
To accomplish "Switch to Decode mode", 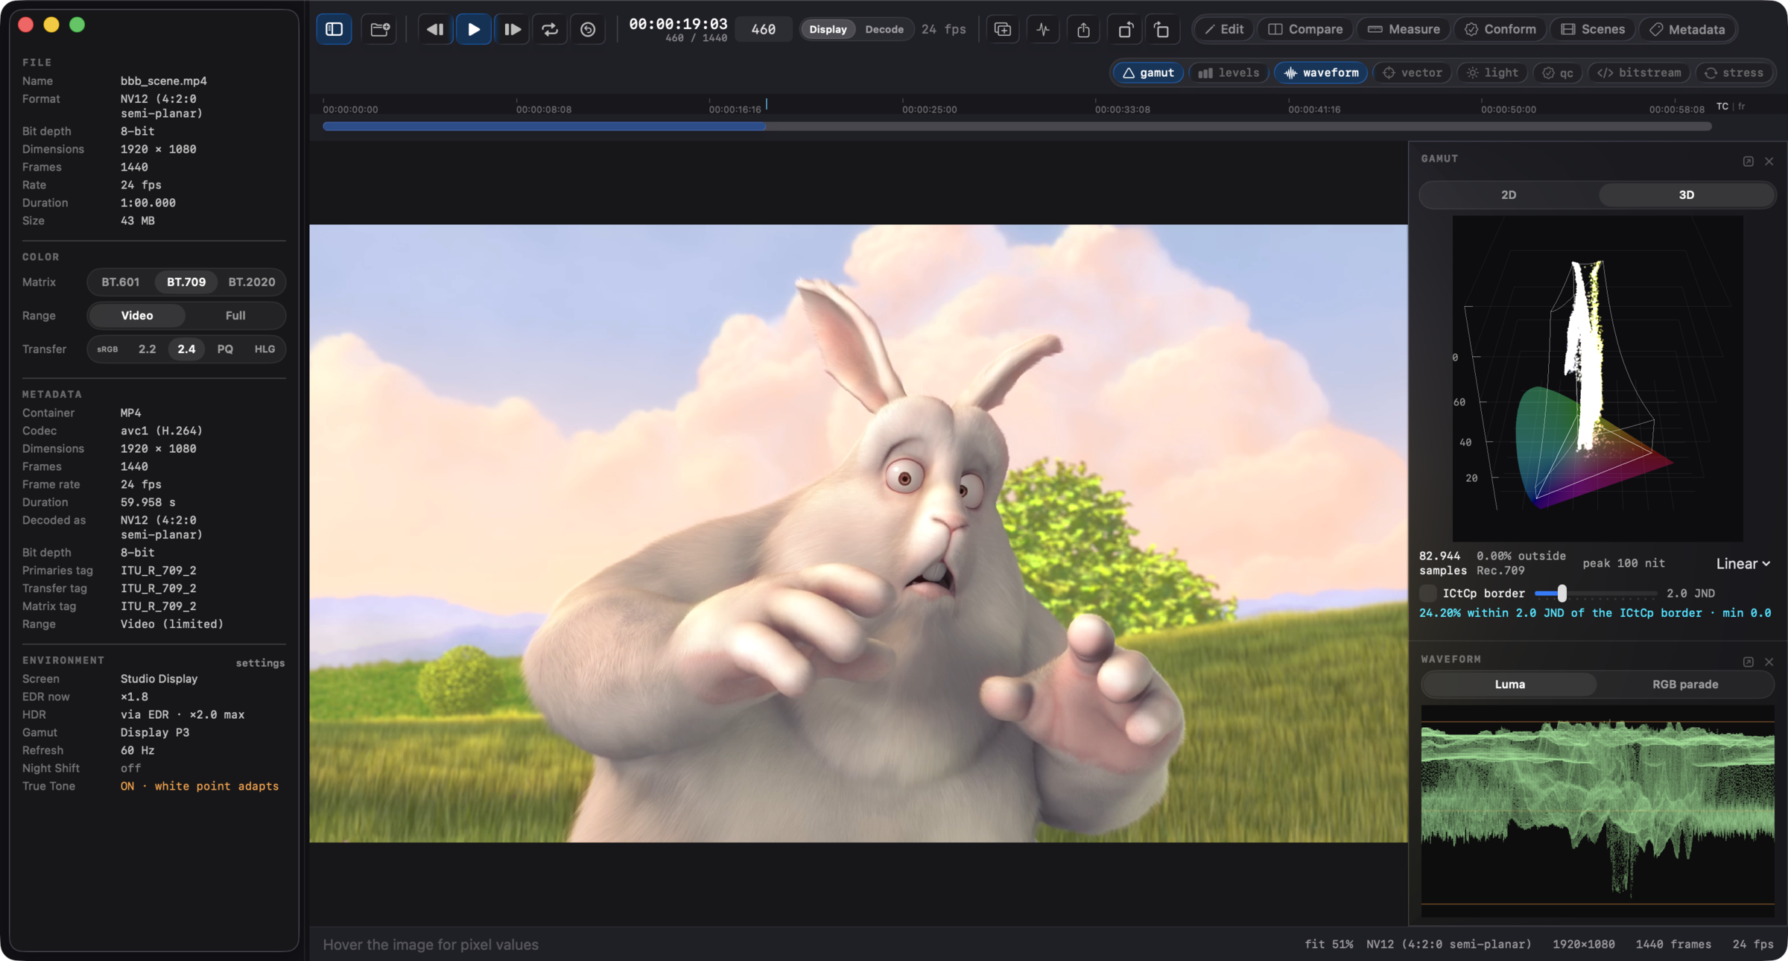I will (x=884, y=29).
